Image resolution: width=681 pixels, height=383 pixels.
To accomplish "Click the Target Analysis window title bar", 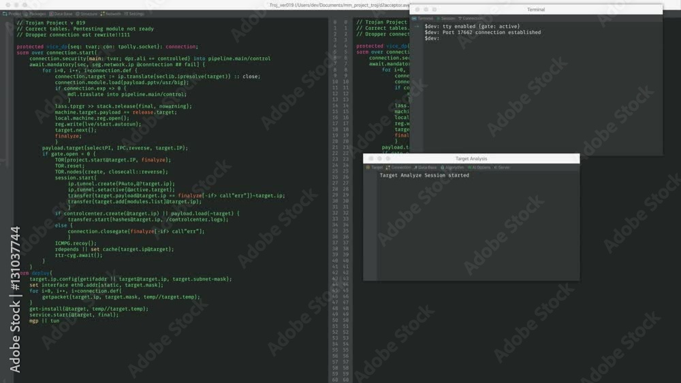I will pyautogui.click(x=471, y=159).
